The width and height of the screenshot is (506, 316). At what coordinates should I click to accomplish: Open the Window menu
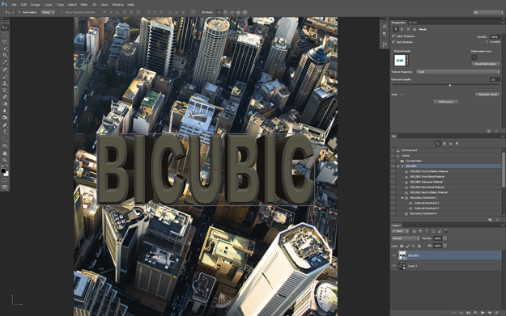click(x=117, y=5)
